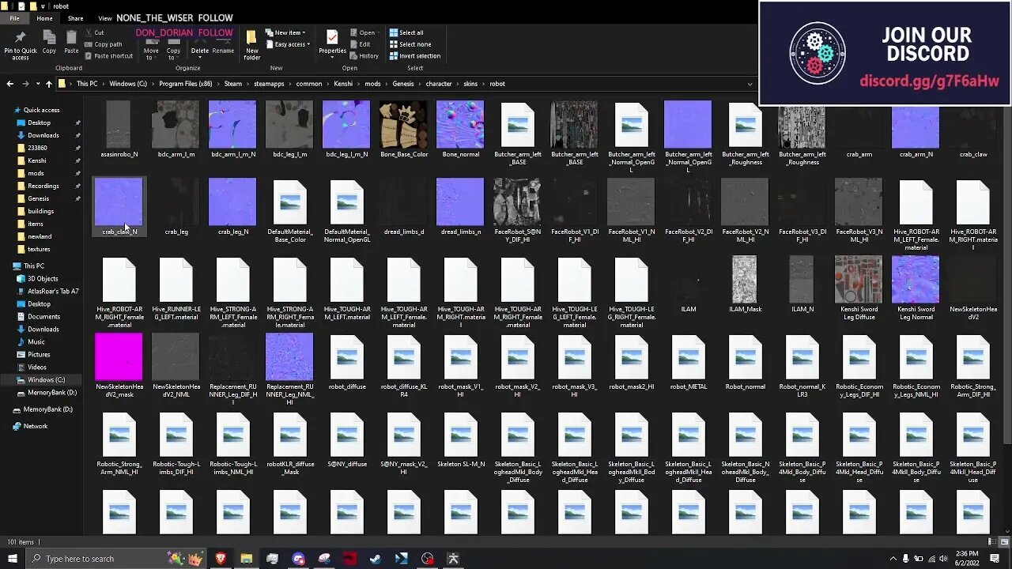The image size is (1012, 569).
Task: Click the Properties checkmark icon
Action: [332, 38]
